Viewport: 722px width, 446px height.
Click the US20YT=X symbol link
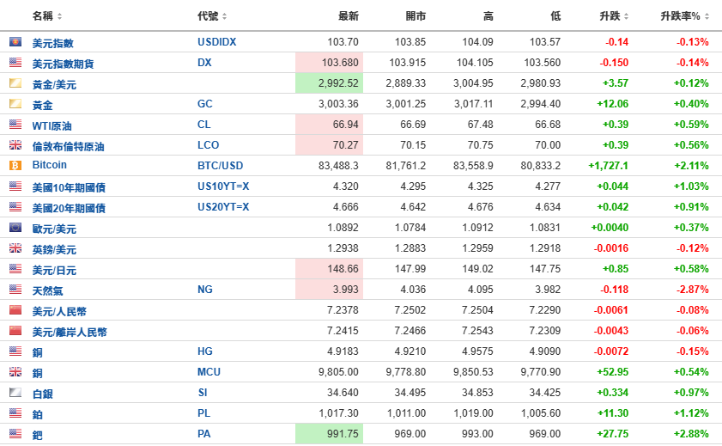[223, 207]
